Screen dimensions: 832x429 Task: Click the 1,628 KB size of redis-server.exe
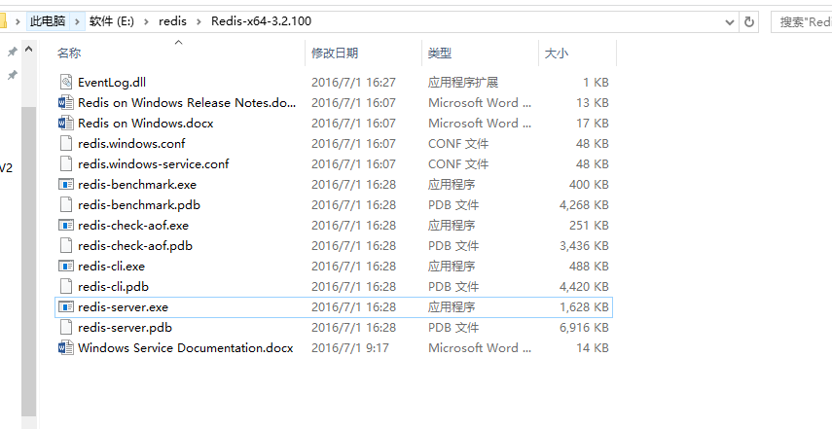pos(584,307)
